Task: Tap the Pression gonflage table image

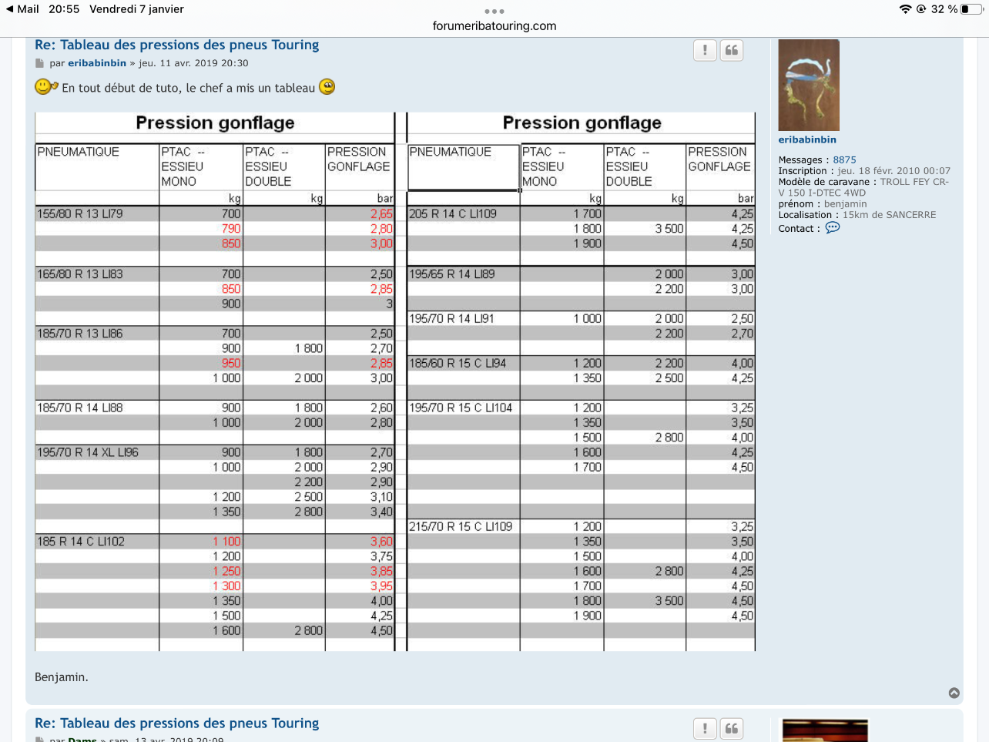Action: tap(394, 381)
